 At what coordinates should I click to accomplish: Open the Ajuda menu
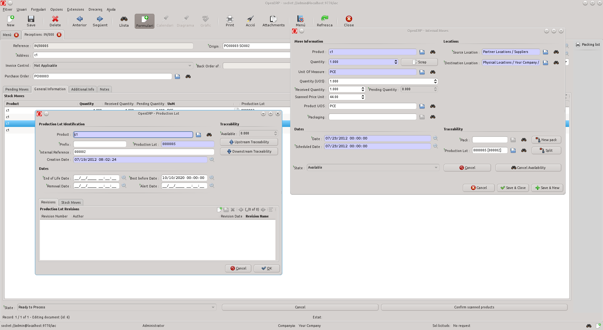111,9
